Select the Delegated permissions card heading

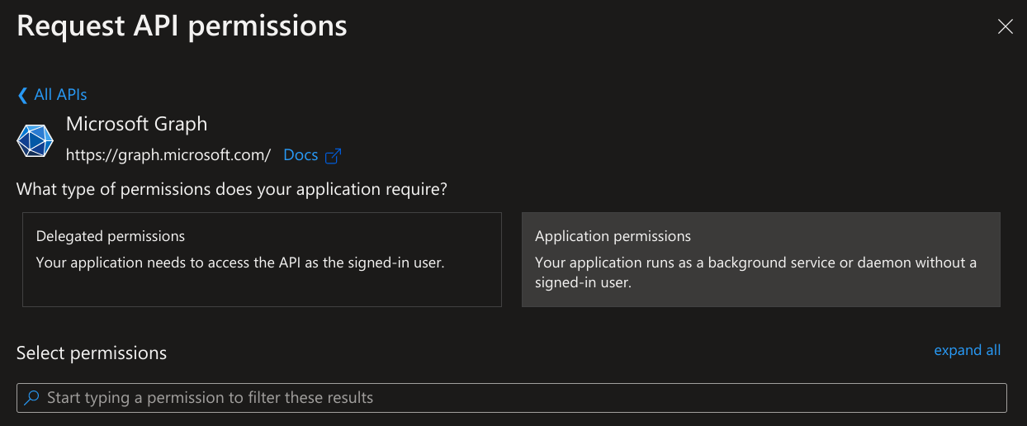[111, 236]
